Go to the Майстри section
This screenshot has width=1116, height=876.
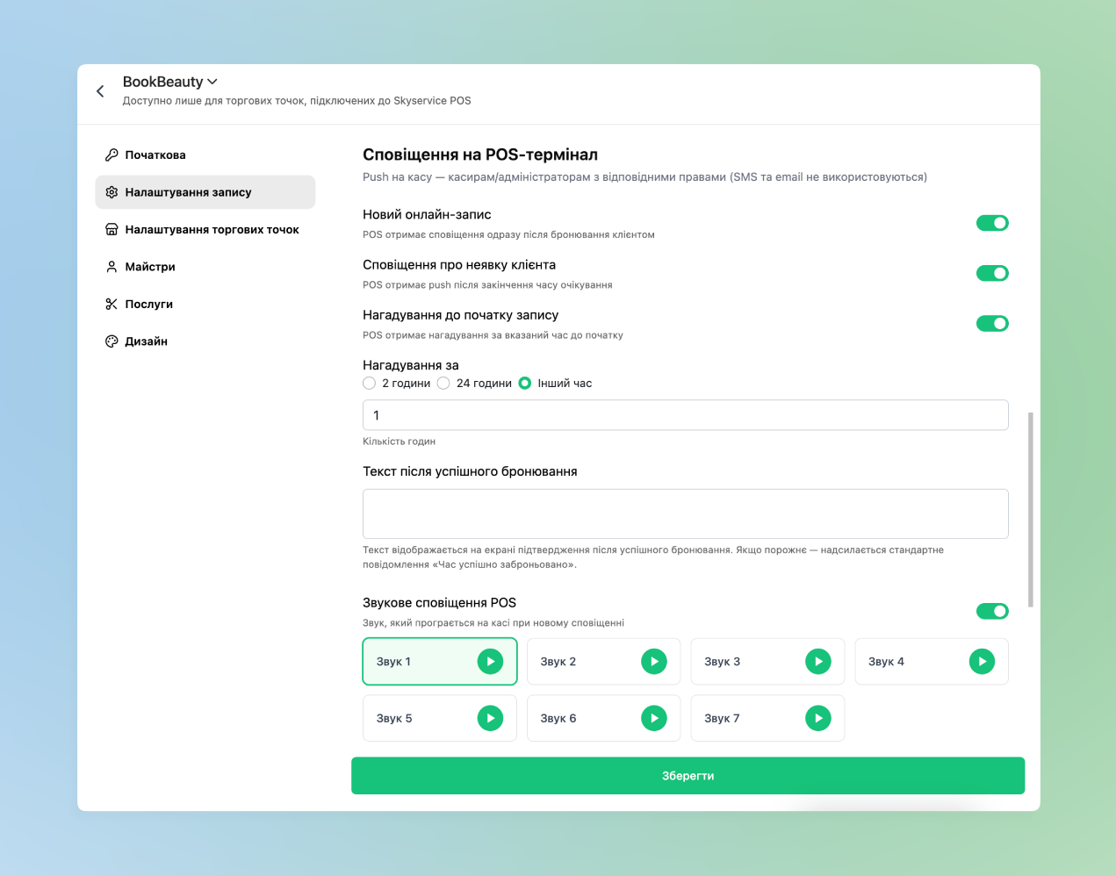click(x=205, y=267)
